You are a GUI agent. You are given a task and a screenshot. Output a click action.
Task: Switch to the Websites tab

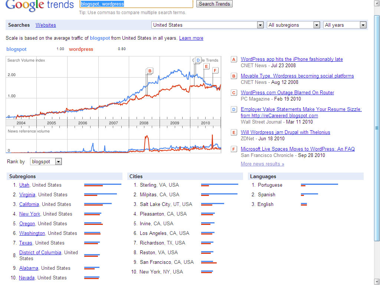(x=46, y=25)
